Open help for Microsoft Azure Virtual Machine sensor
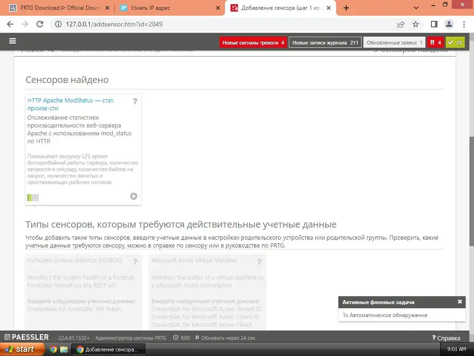 (259, 261)
